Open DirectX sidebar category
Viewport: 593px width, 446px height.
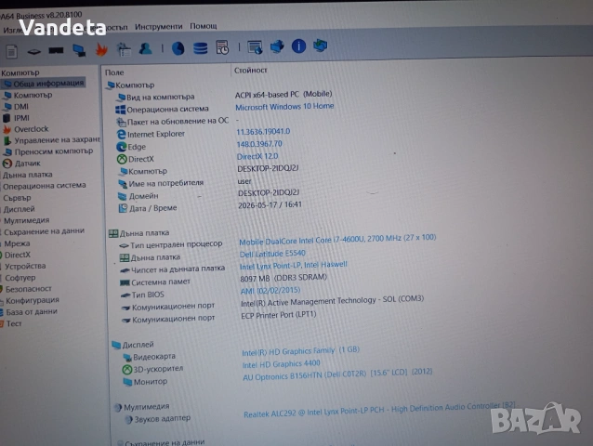(17, 255)
